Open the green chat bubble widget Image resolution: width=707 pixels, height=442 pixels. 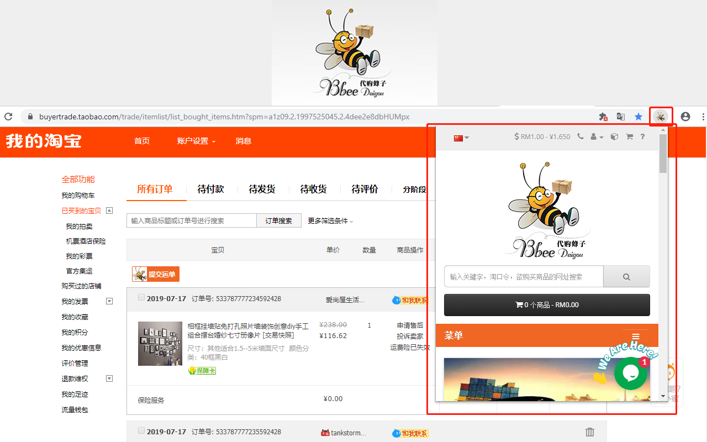pyautogui.click(x=631, y=373)
